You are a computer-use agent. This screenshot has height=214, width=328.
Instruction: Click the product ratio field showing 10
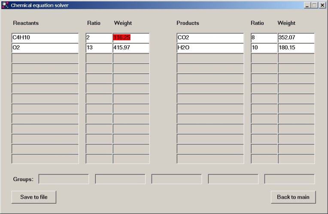[264, 48]
